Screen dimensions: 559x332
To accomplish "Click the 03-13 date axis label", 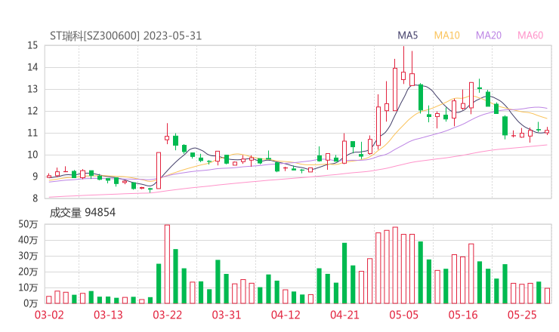I will 108,315.
